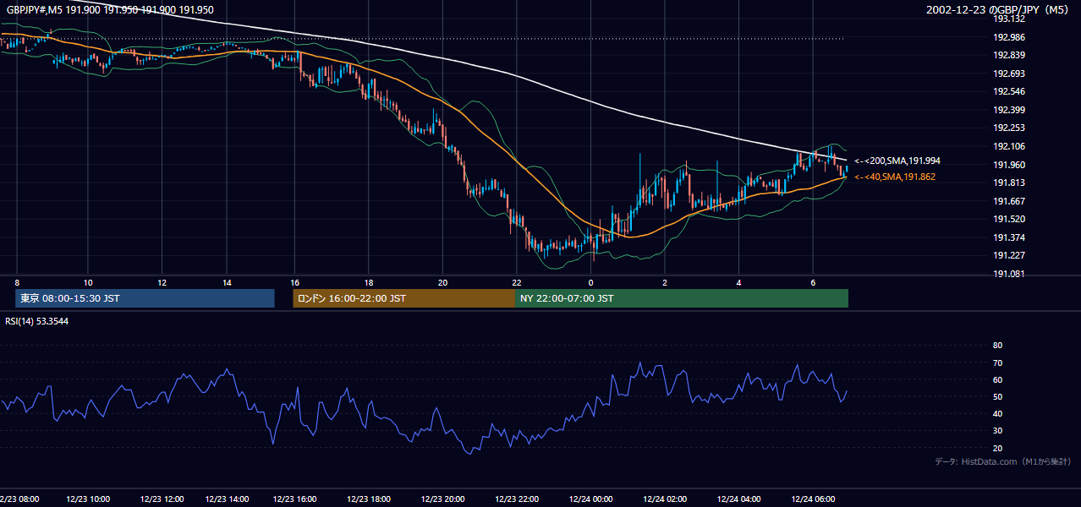
Task: Click hour label 2 on price chart axis
Action: 665,282
